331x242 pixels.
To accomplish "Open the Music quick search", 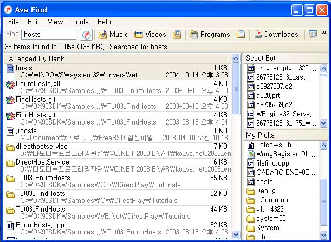I will click(x=113, y=35).
